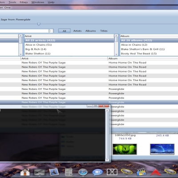The height and width of the screenshot is (178, 178).
Task: Select All 23 artists (422) entry
Action: click(x=69, y=40)
